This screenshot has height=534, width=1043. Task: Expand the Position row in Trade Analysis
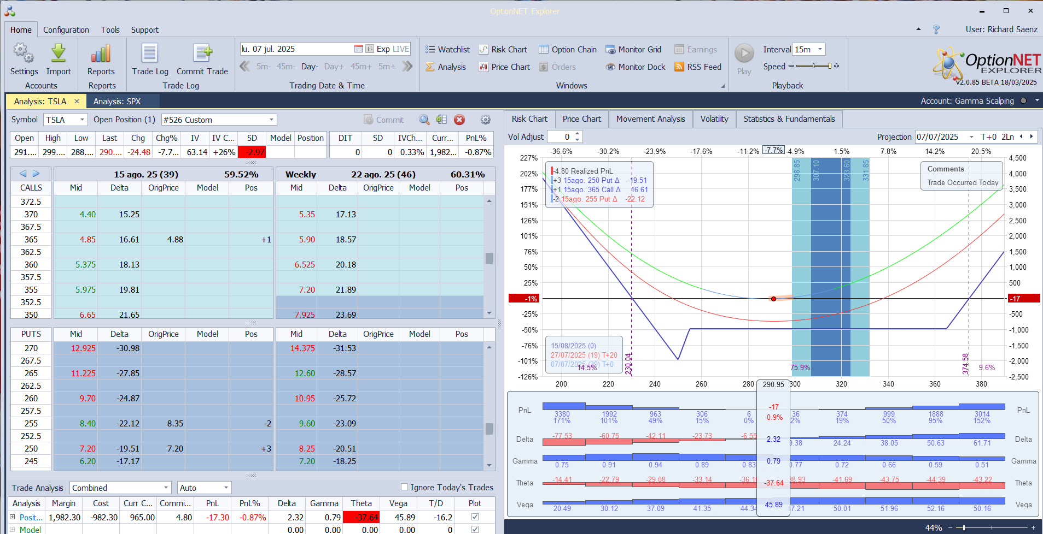pyautogui.click(x=13, y=517)
